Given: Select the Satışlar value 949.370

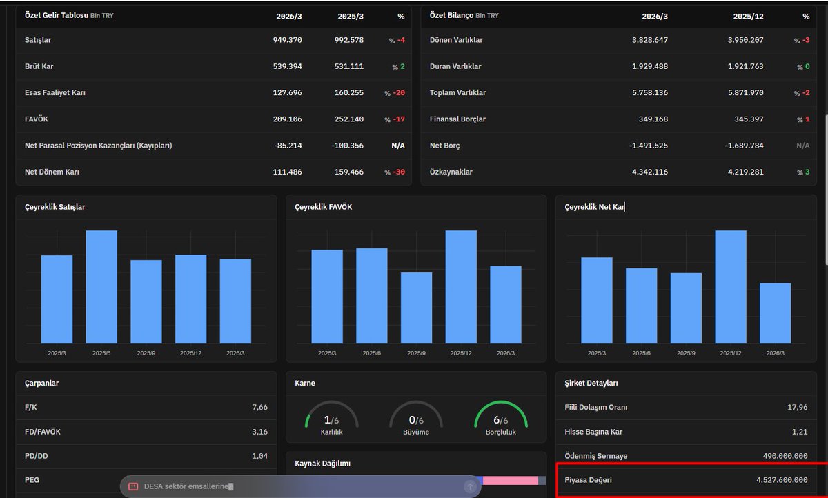Looking at the screenshot, I should [288, 40].
